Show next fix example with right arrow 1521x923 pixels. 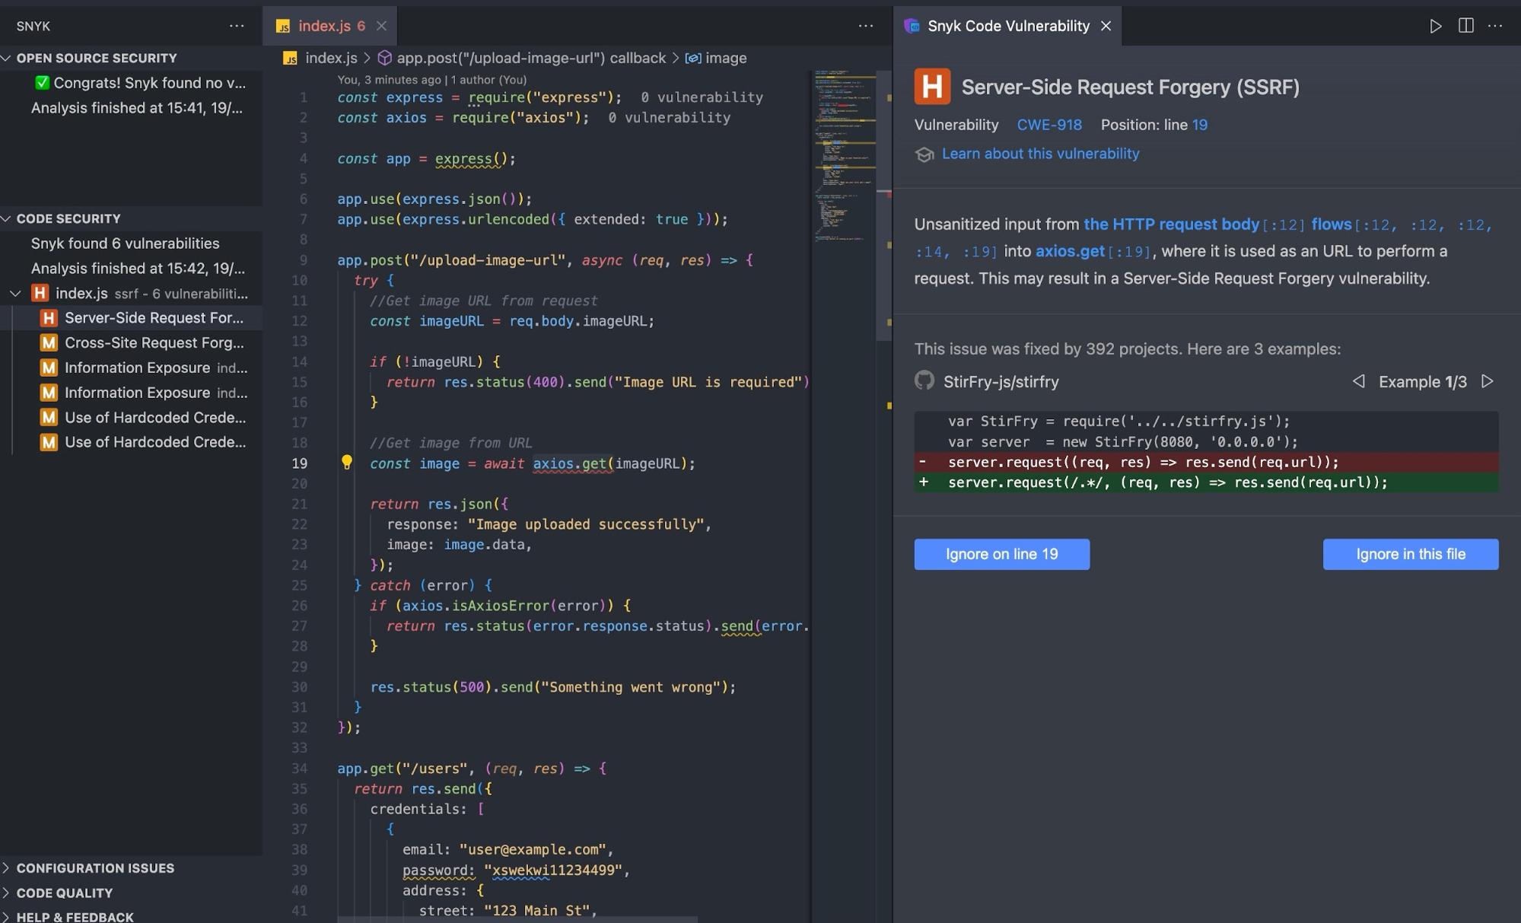(1488, 381)
